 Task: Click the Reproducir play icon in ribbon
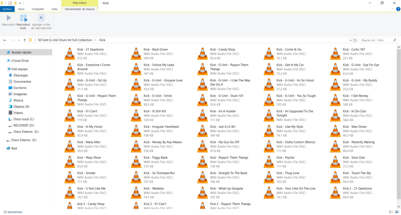coord(9,18)
